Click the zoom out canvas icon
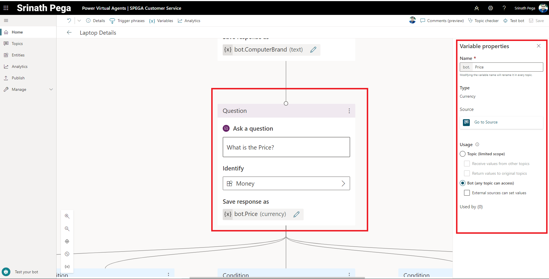 67,229
